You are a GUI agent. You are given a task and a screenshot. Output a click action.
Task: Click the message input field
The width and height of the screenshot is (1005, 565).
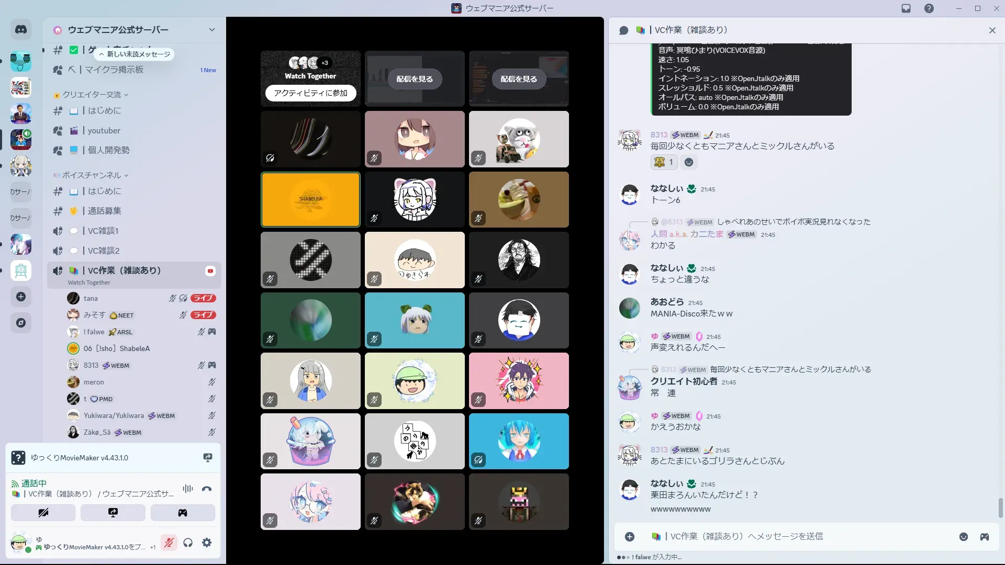pos(785,537)
